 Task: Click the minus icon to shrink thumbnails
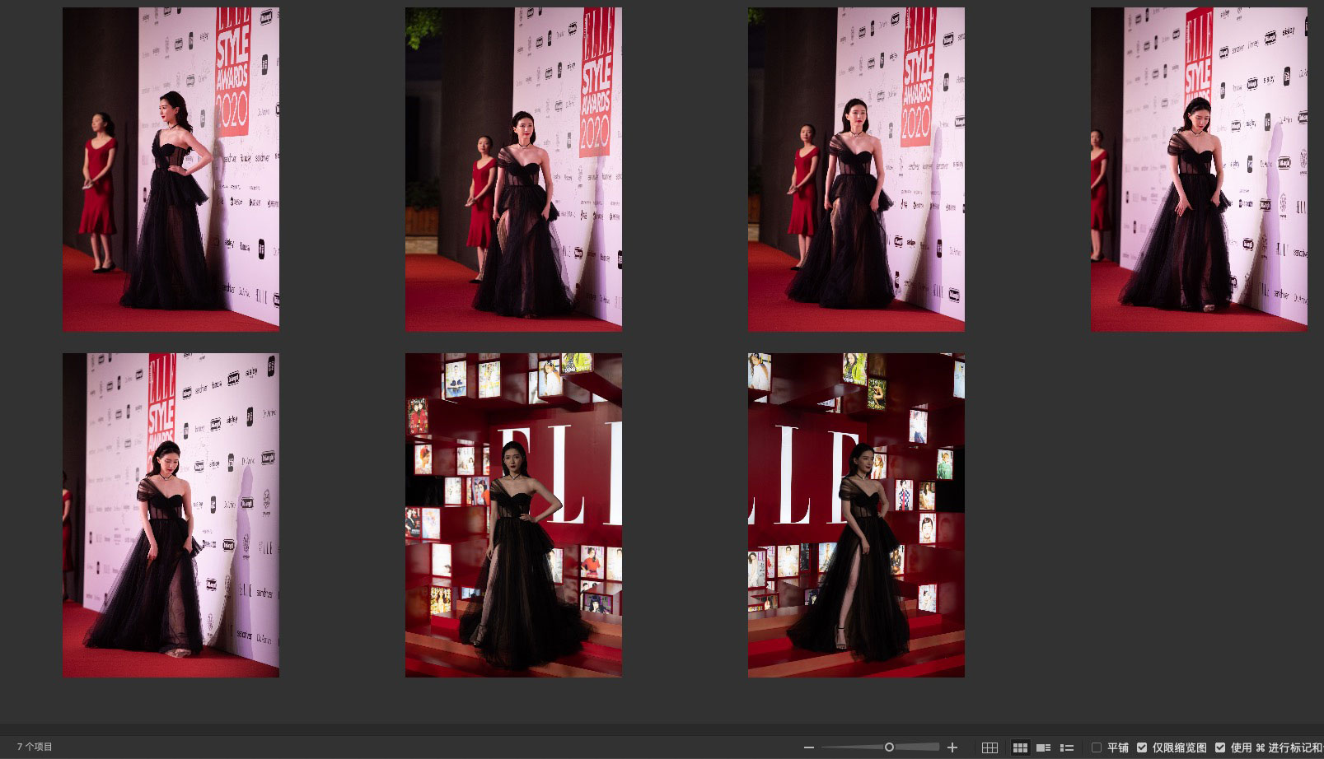[x=809, y=747]
